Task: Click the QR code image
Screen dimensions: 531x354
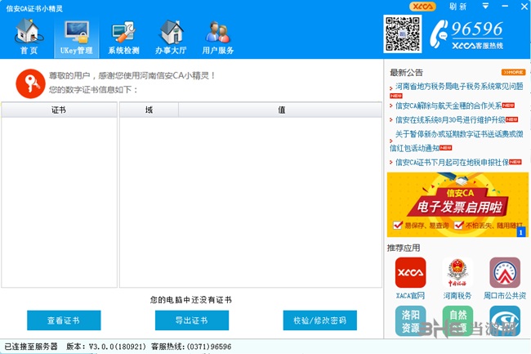Action: (402, 34)
